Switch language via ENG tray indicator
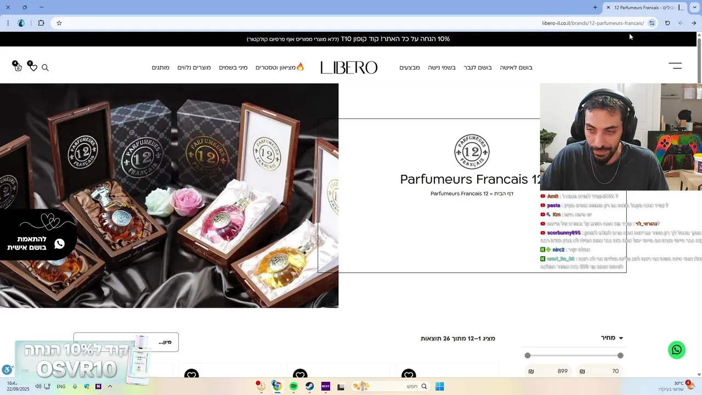 (61, 386)
